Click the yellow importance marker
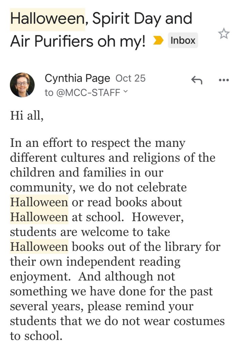 (158, 41)
